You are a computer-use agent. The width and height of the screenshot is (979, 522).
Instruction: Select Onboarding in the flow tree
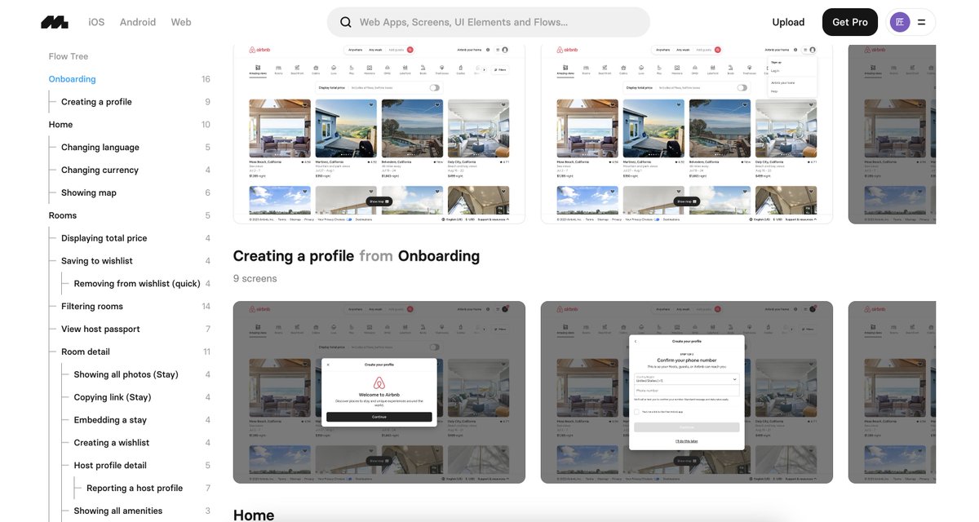(72, 79)
